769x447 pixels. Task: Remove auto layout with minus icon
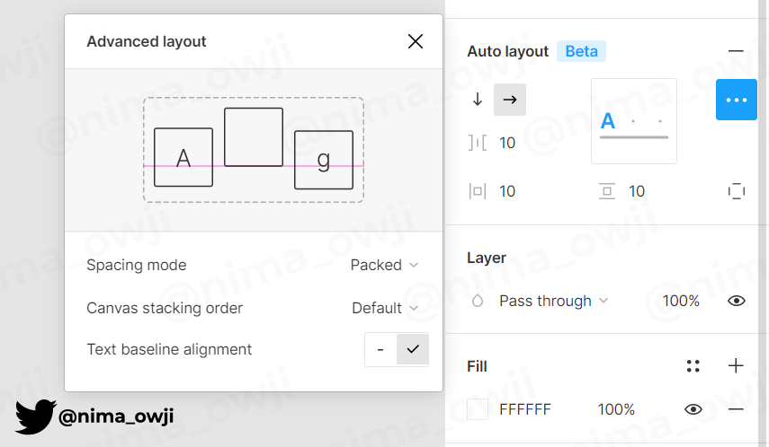click(x=736, y=51)
